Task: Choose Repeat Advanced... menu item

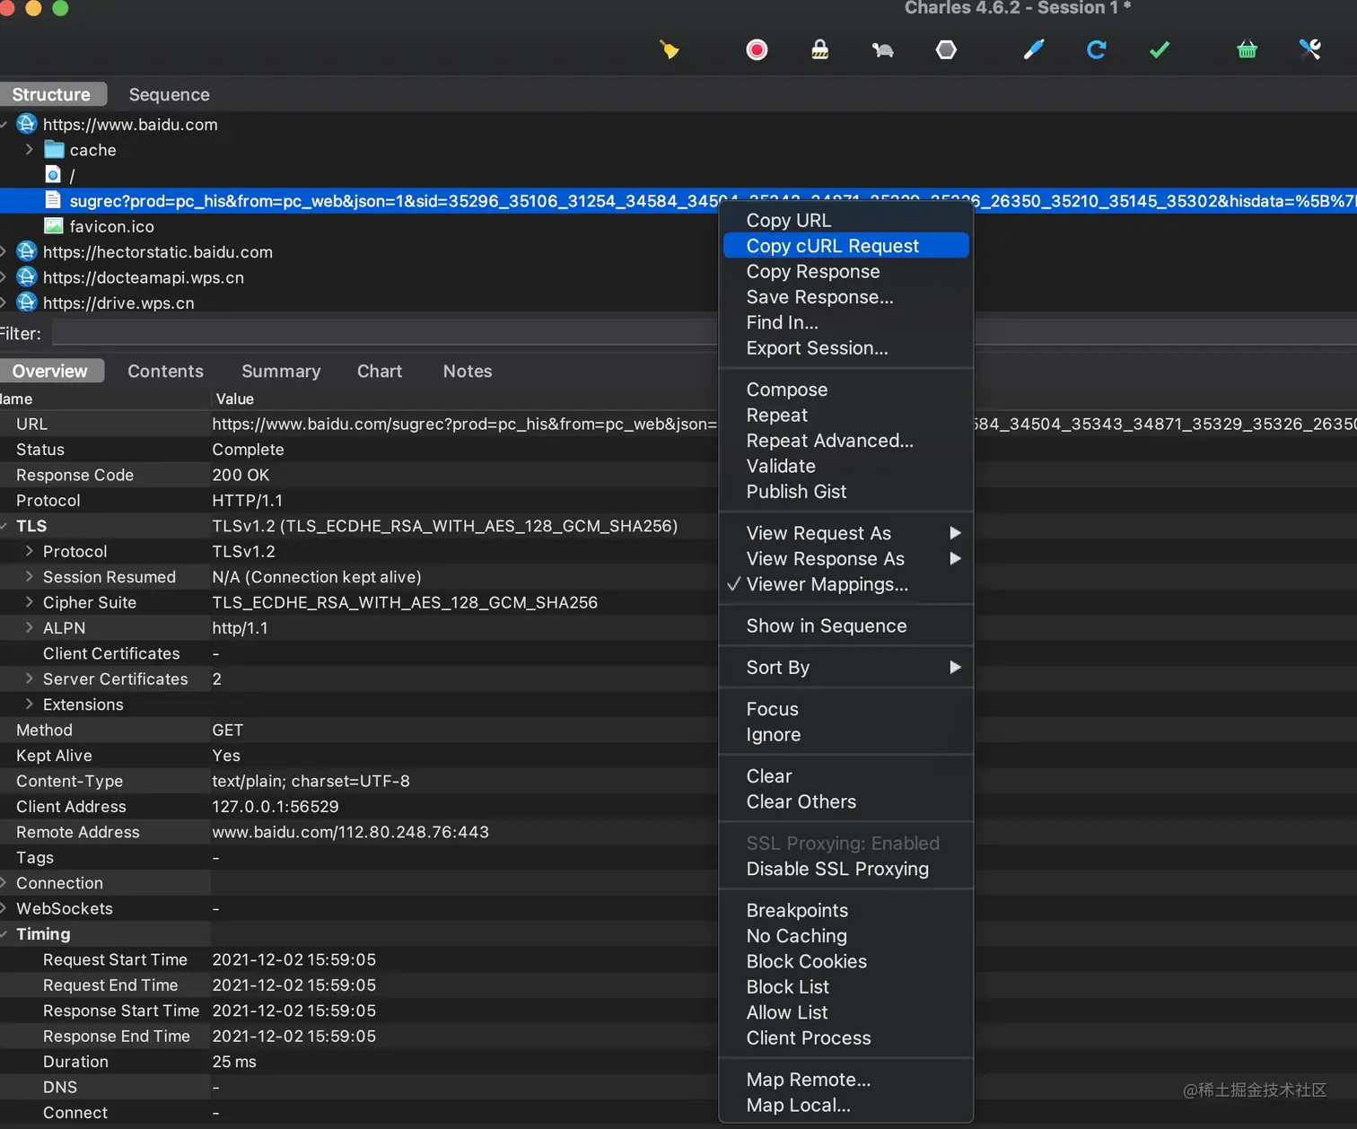Action: click(845, 441)
